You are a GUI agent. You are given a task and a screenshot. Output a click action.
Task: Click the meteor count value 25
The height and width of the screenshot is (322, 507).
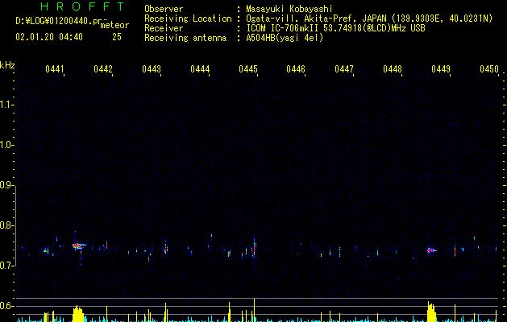[117, 37]
